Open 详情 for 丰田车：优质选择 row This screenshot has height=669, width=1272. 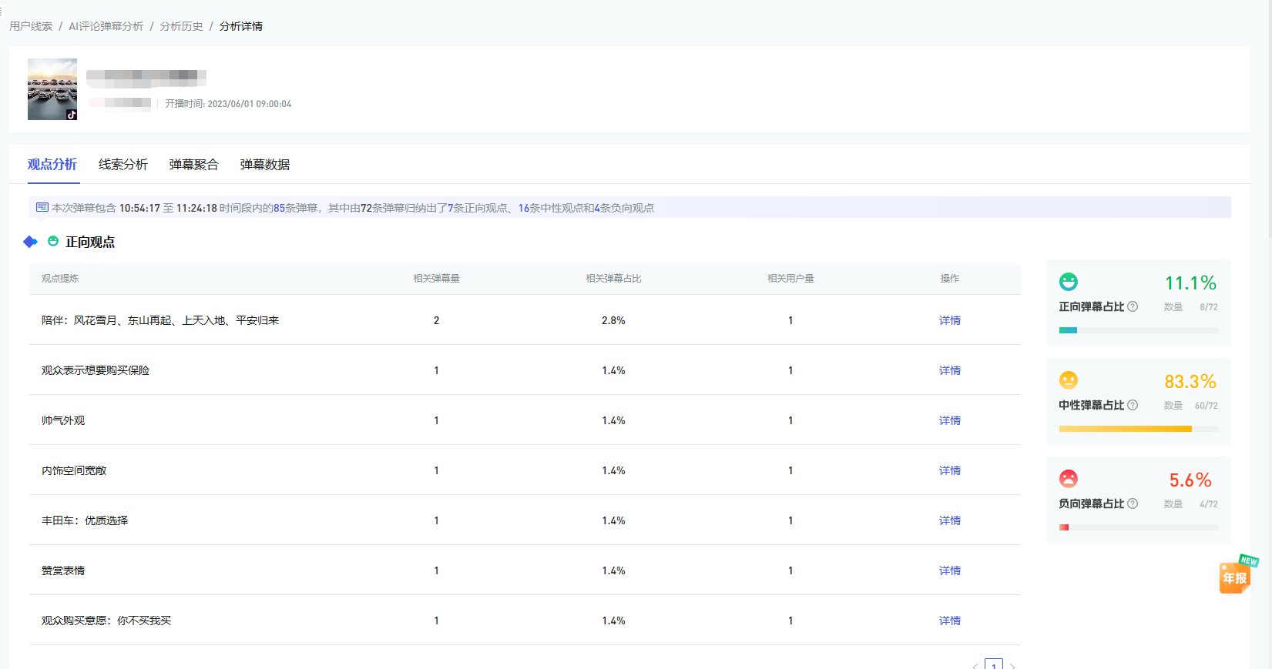tap(949, 520)
